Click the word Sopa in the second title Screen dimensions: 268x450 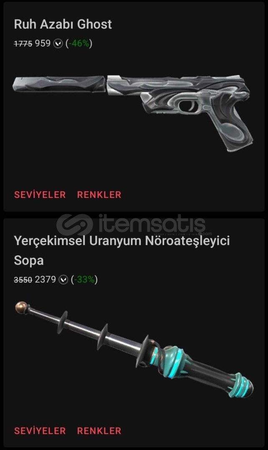[x=29, y=260]
